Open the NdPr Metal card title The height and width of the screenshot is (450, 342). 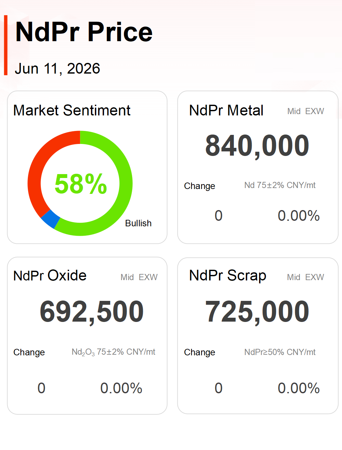[226, 110]
